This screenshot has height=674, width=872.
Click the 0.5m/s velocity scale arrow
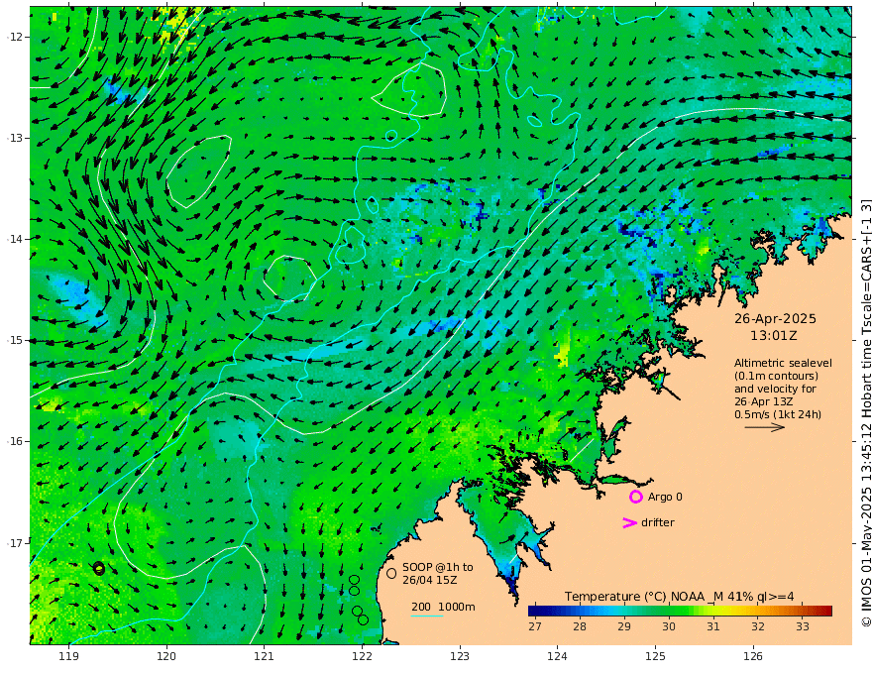pyautogui.click(x=765, y=427)
